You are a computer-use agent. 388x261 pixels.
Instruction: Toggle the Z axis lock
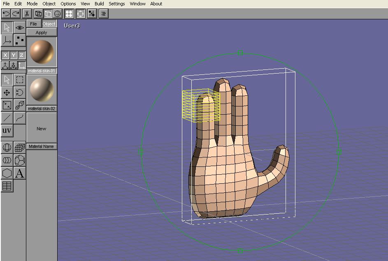coord(22,55)
